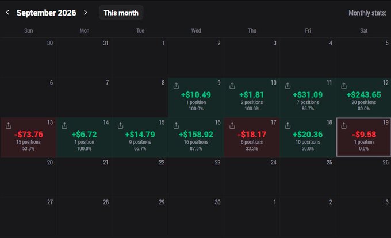Click the September 2026 month title
The height and width of the screenshot is (238, 391).
pos(47,13)
